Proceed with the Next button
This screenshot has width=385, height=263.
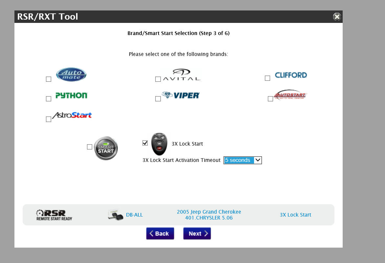point(197,234)
